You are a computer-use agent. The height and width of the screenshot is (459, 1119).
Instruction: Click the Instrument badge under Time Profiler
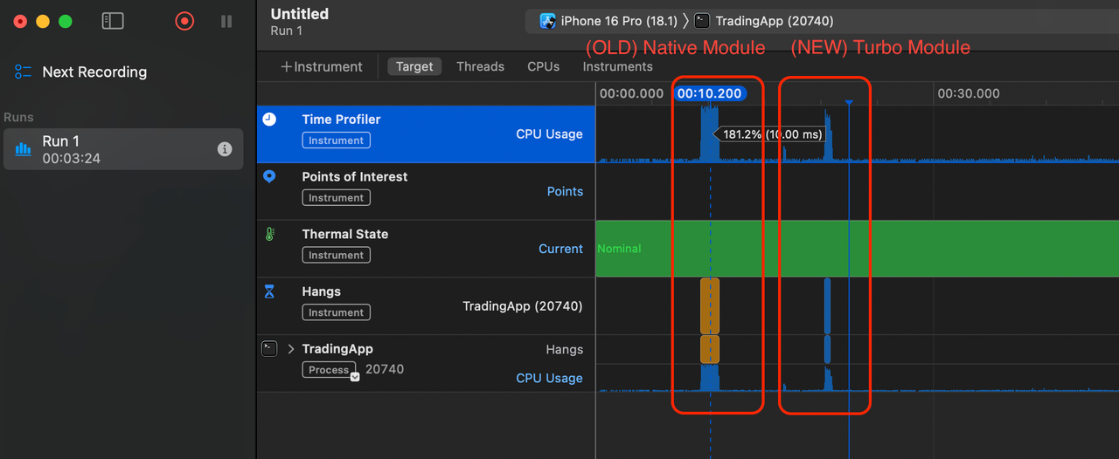pos(336,140)
